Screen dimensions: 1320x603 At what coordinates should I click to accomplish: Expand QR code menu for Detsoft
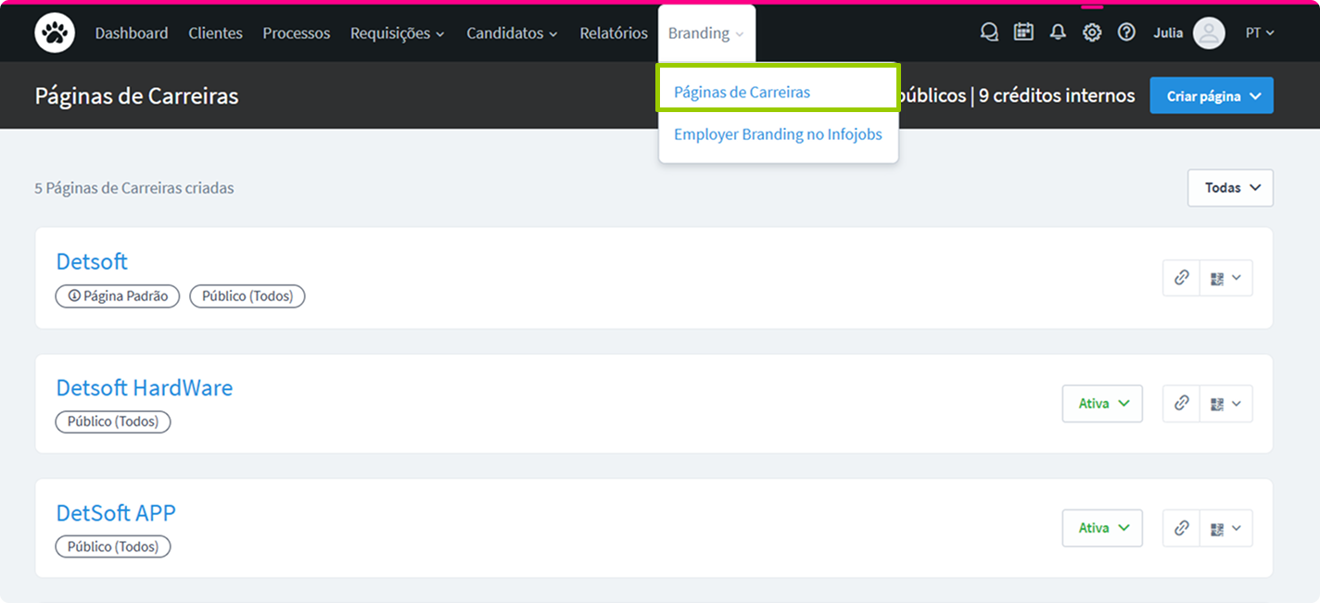click(x=1225, y=278)
